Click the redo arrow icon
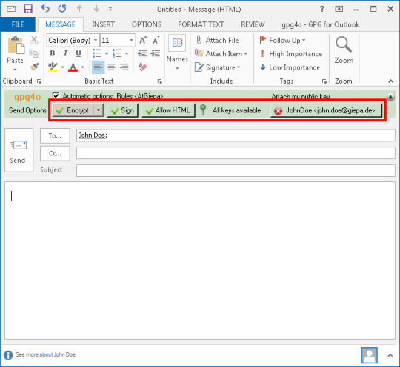The height and width of the screenshot is (367, 400). point(62,9)
